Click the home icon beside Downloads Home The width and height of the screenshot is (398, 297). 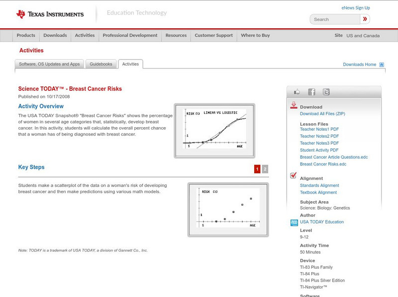coord(381,64)
